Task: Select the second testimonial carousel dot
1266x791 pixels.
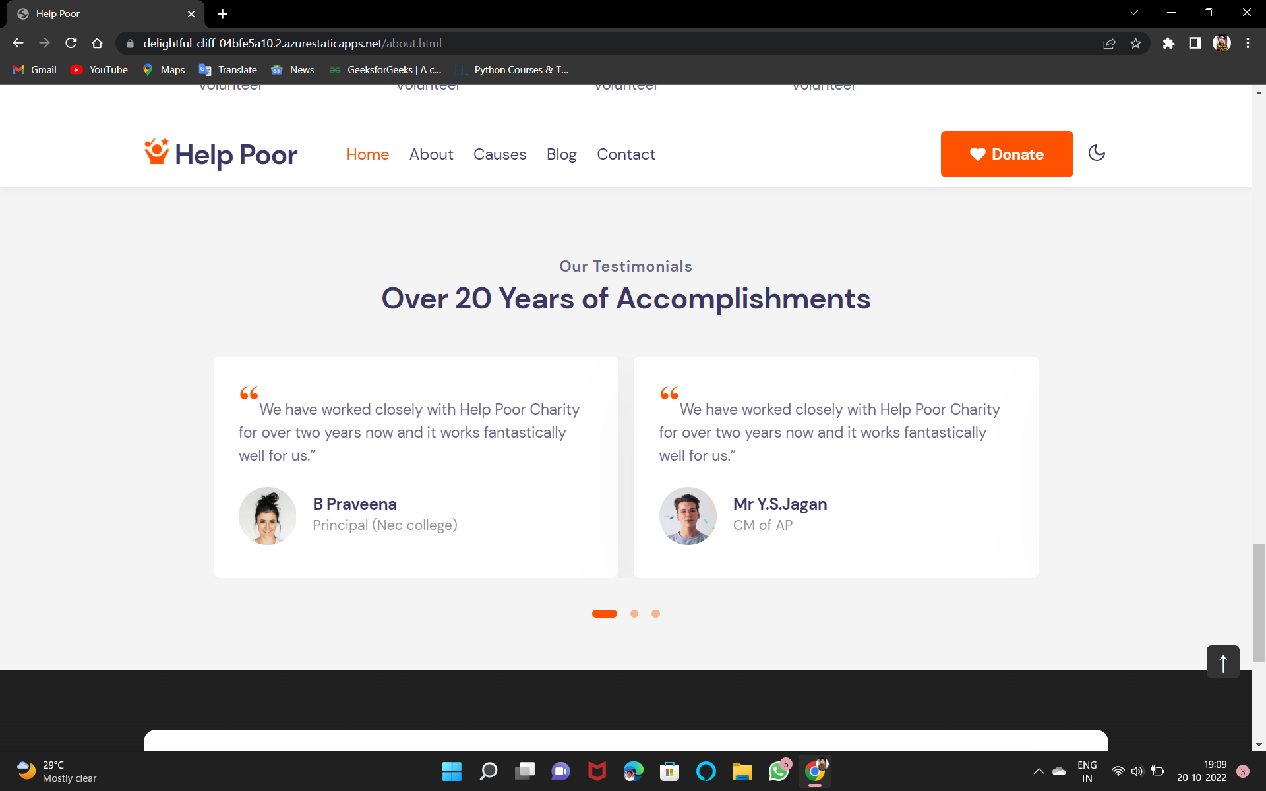Action: pyautogui.click(x=634, y=614)
